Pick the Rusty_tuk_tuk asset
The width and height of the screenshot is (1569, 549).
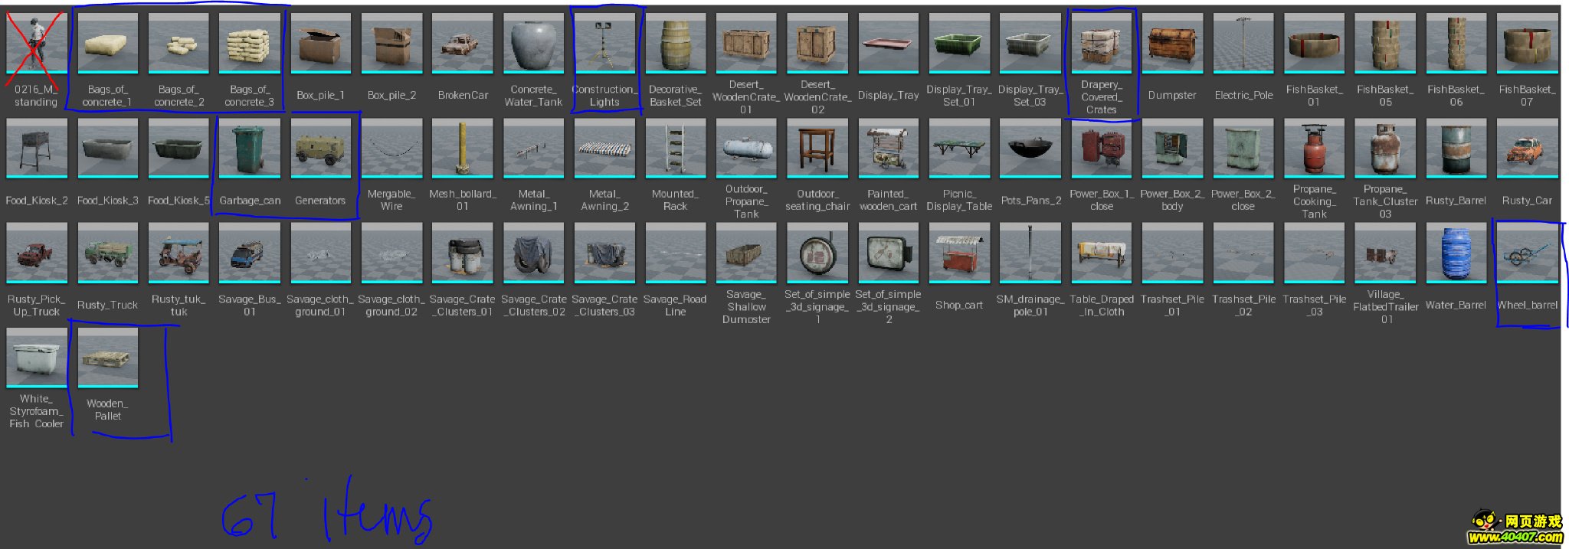click(179, 253)
